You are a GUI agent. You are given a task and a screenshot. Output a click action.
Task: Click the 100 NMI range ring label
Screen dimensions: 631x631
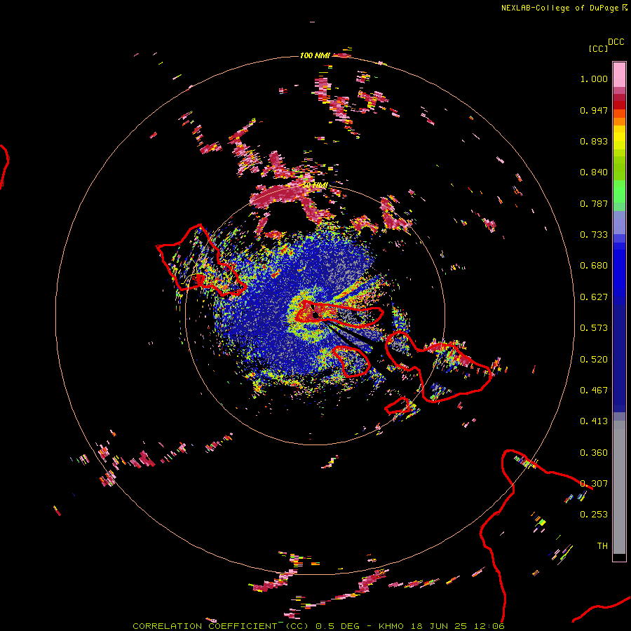tap(315, 55)
